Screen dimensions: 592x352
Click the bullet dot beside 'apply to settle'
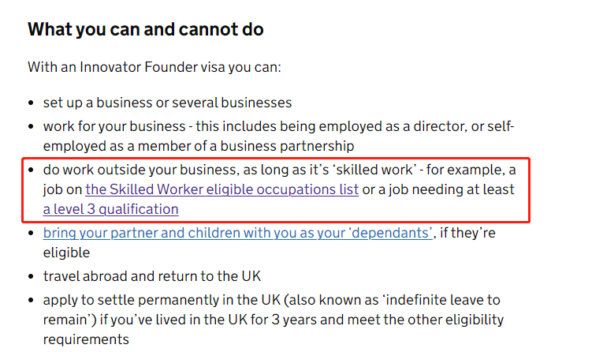tap(32, 301)
